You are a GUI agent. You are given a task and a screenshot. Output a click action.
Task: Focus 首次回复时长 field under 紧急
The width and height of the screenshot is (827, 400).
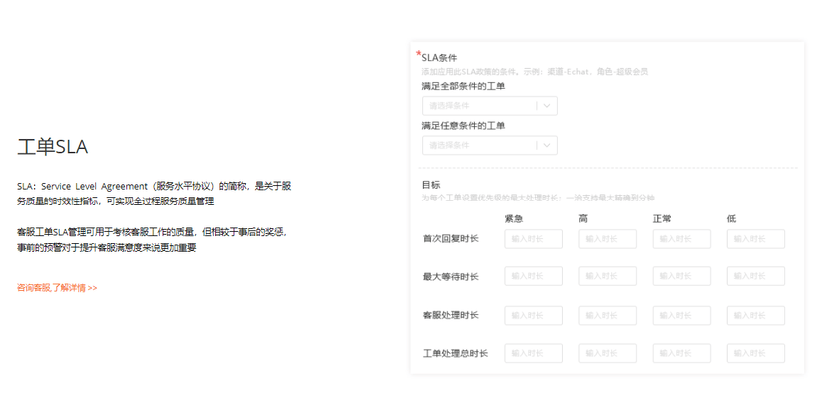click(533, 239)
